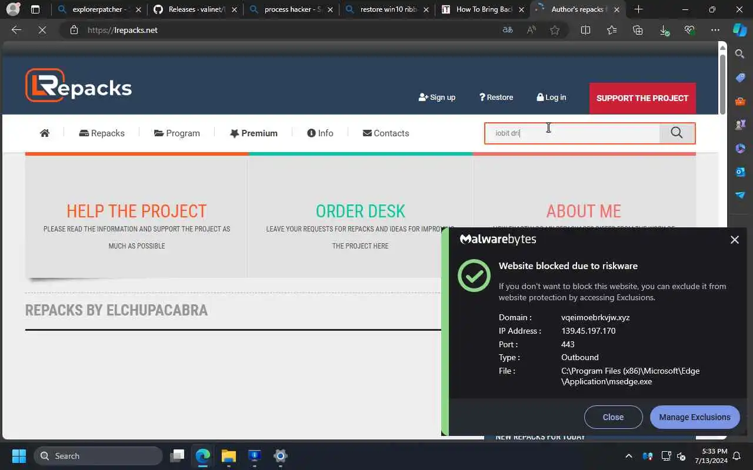The height and width of the screenshot is (470, 753).
Task: Add this page to favorites
Action: click(555, 30)
